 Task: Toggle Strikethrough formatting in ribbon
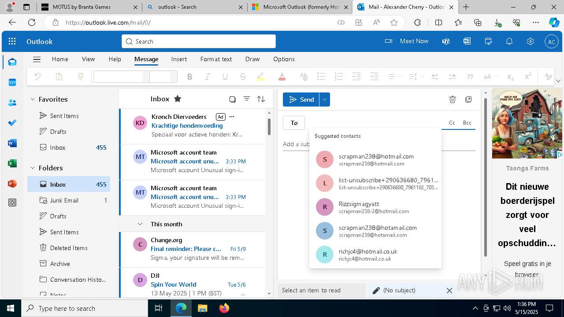click(243, 77)
